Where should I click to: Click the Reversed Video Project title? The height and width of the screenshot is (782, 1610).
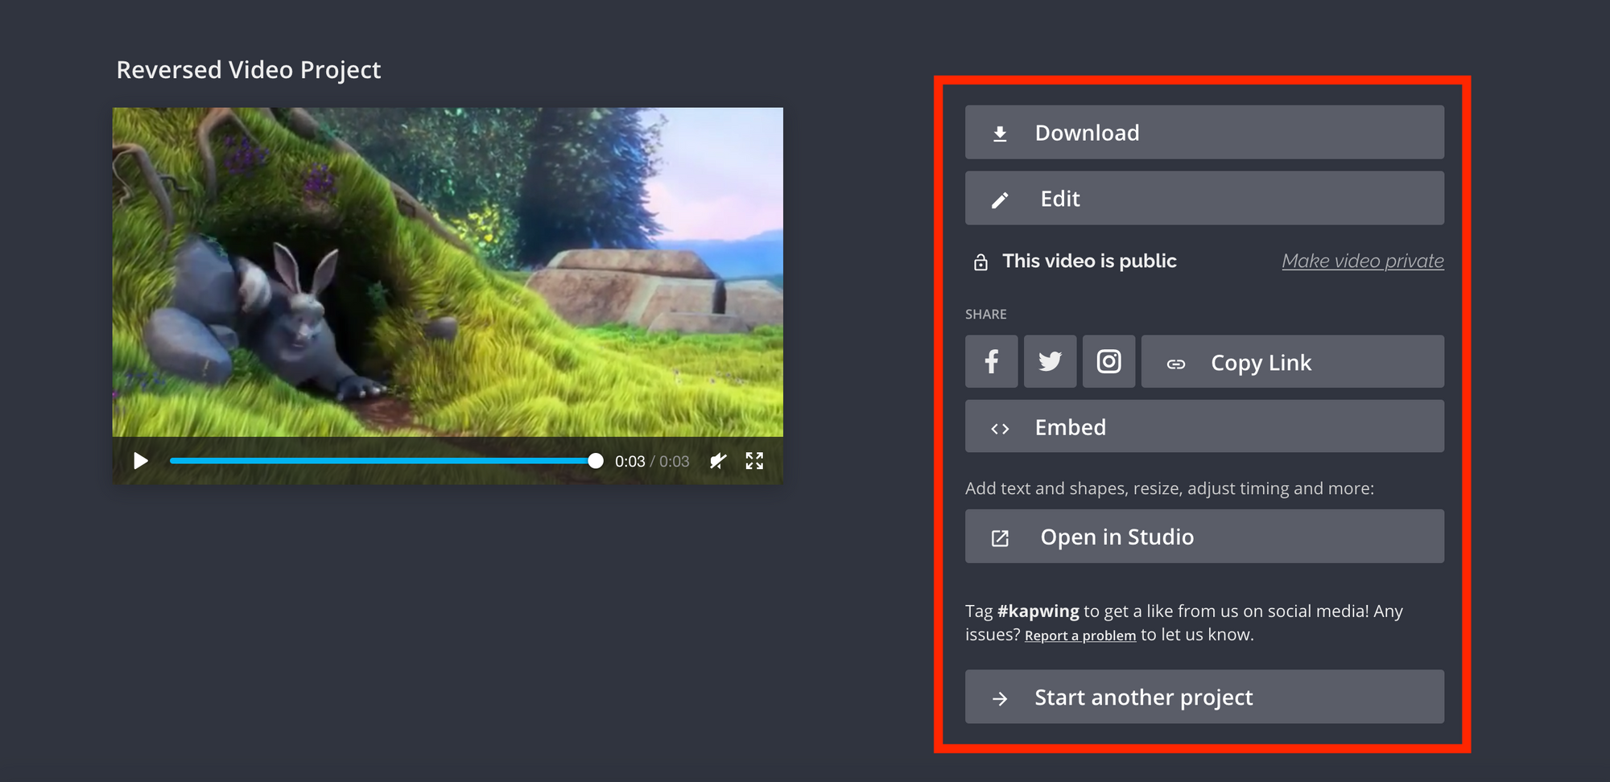point(249,70)
